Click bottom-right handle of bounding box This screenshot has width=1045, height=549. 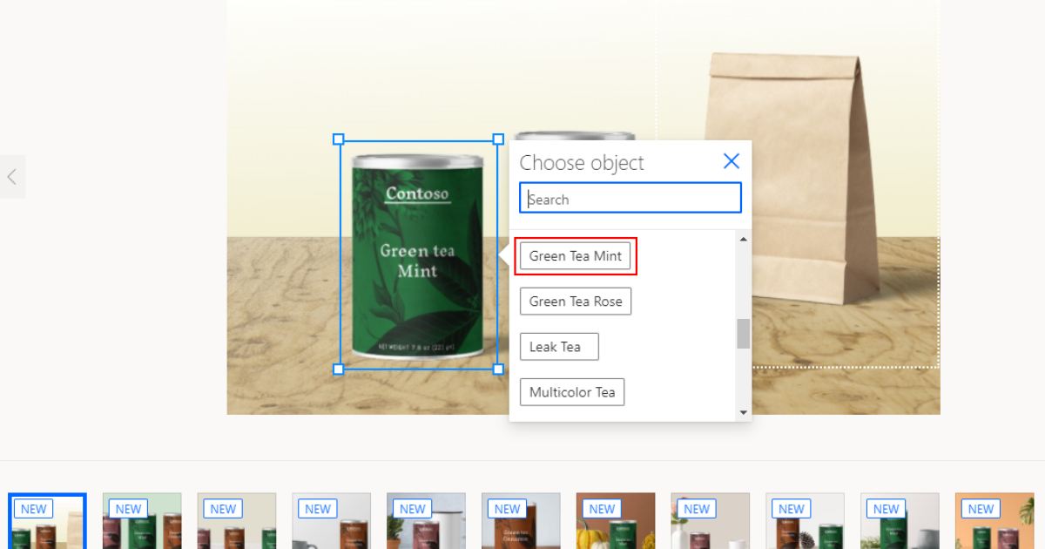tap(498, 369)
